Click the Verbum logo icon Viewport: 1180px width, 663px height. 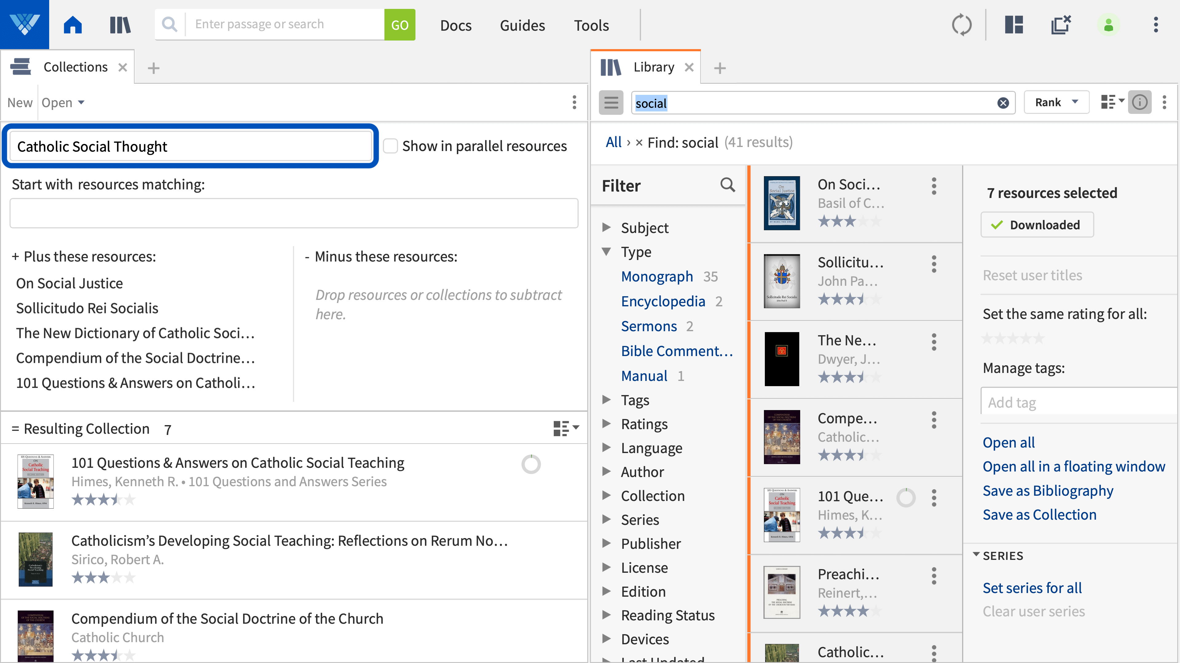[24, 24]
